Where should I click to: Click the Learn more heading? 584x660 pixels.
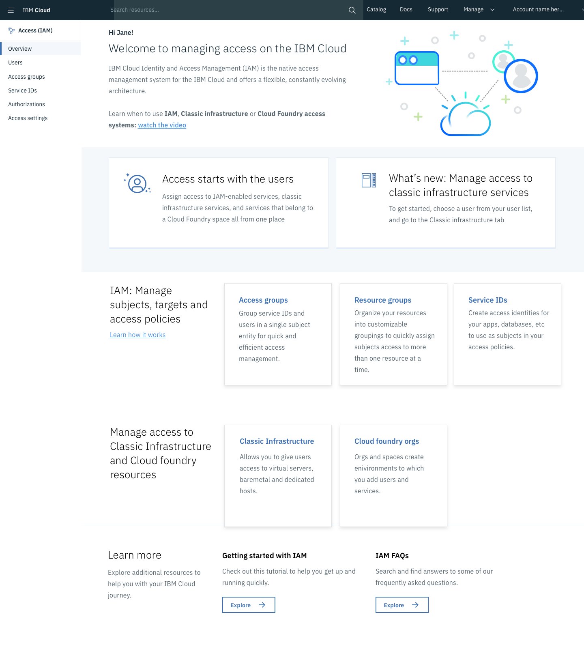coord(135,555)
